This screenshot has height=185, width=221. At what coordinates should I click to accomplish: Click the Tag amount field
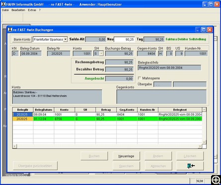(154, 39)
